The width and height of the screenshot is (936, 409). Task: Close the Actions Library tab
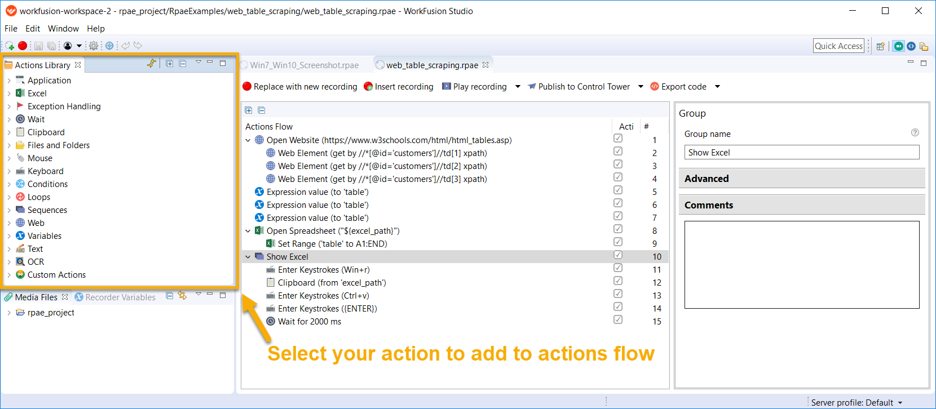point(78,65)
